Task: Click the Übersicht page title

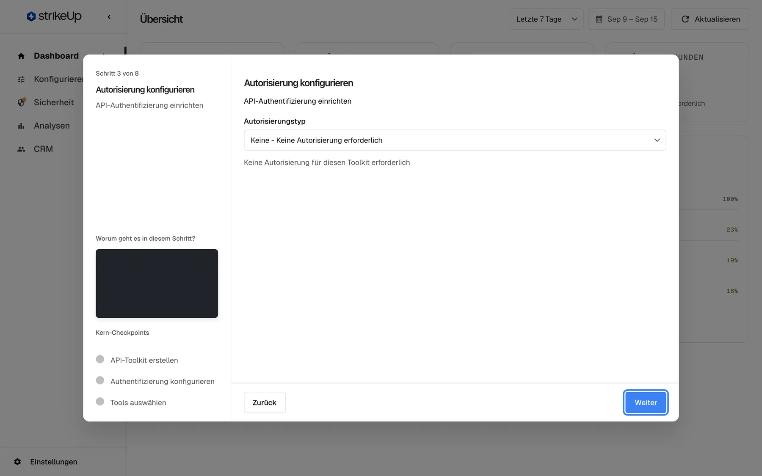Action: [x=161, y=19]
